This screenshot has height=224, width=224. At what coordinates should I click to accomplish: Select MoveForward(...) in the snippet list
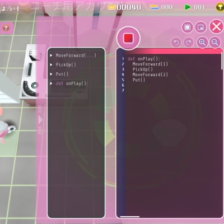click(76, 55)
